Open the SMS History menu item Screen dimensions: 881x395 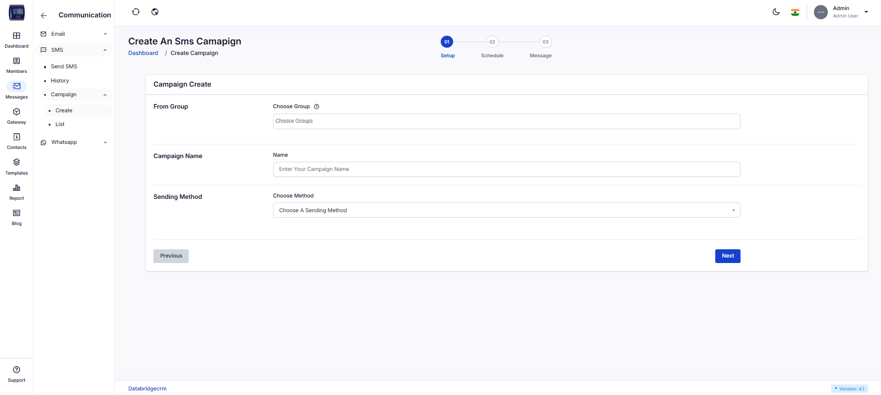[x=60, y=81]
